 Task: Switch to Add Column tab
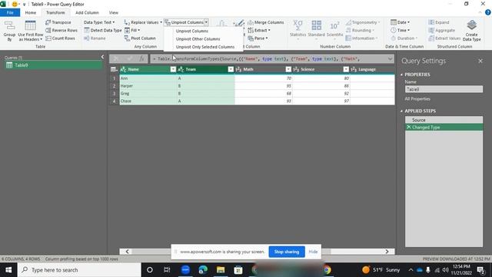(87, 12)
